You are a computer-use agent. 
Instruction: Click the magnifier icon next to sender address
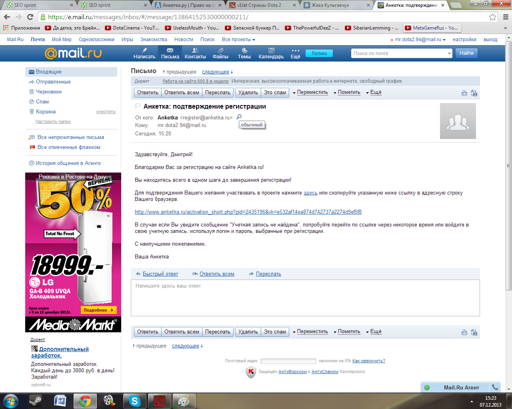239,117
